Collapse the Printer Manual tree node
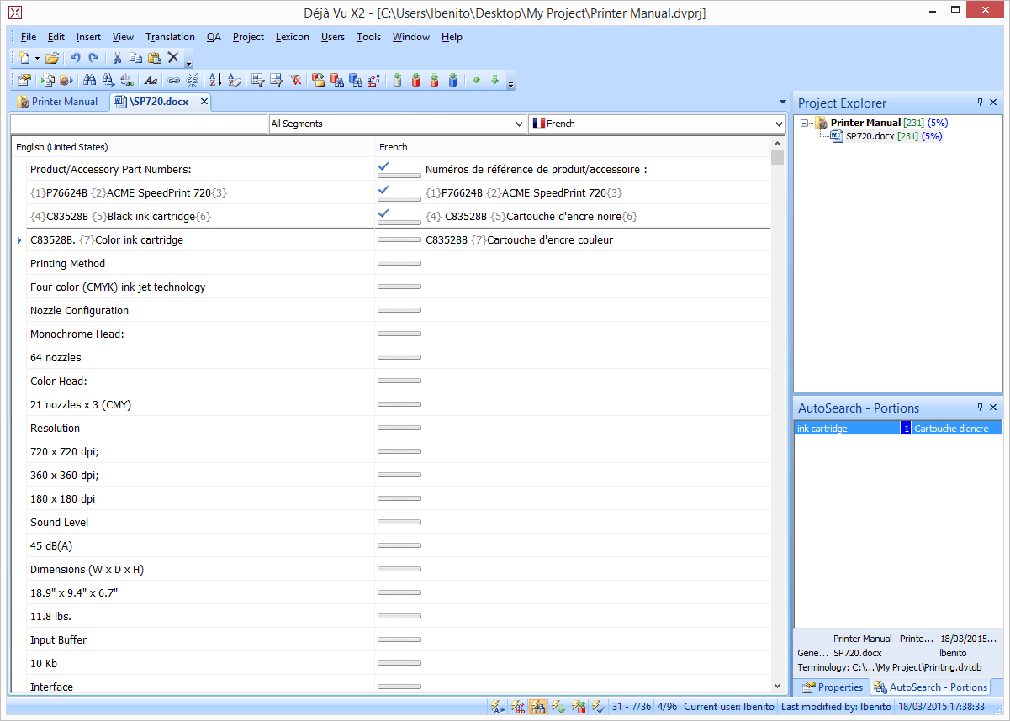 click(x=805, y=123)
